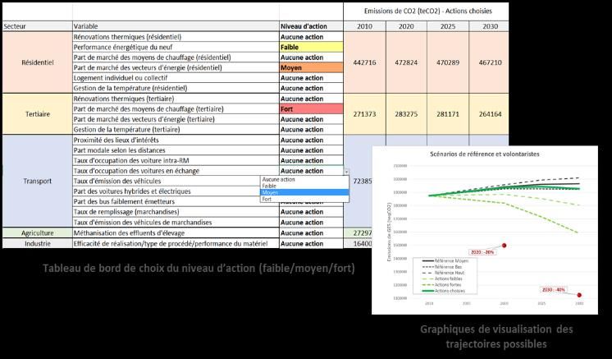The image size is (612, 359).
Task: Click the orange 'Moyen' cell for vecteurs d'énergie résidentiel
Action: pos(309,68)
